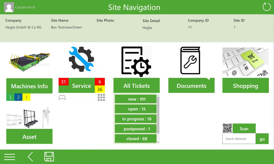Go back using the left arrow icon
274x164 pixels.
click(30, 157)
